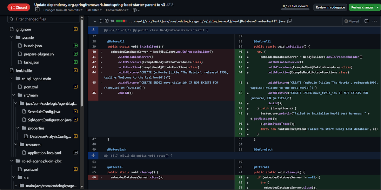
Task: Click the shield code owner icon
Action: coord(107,21)
